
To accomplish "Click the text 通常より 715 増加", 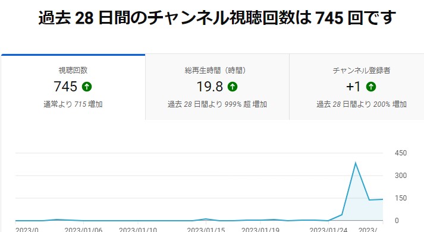I will click(x=73, y=104).
